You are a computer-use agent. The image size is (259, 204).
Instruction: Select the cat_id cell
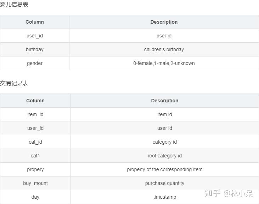click(x=35, y=142)
